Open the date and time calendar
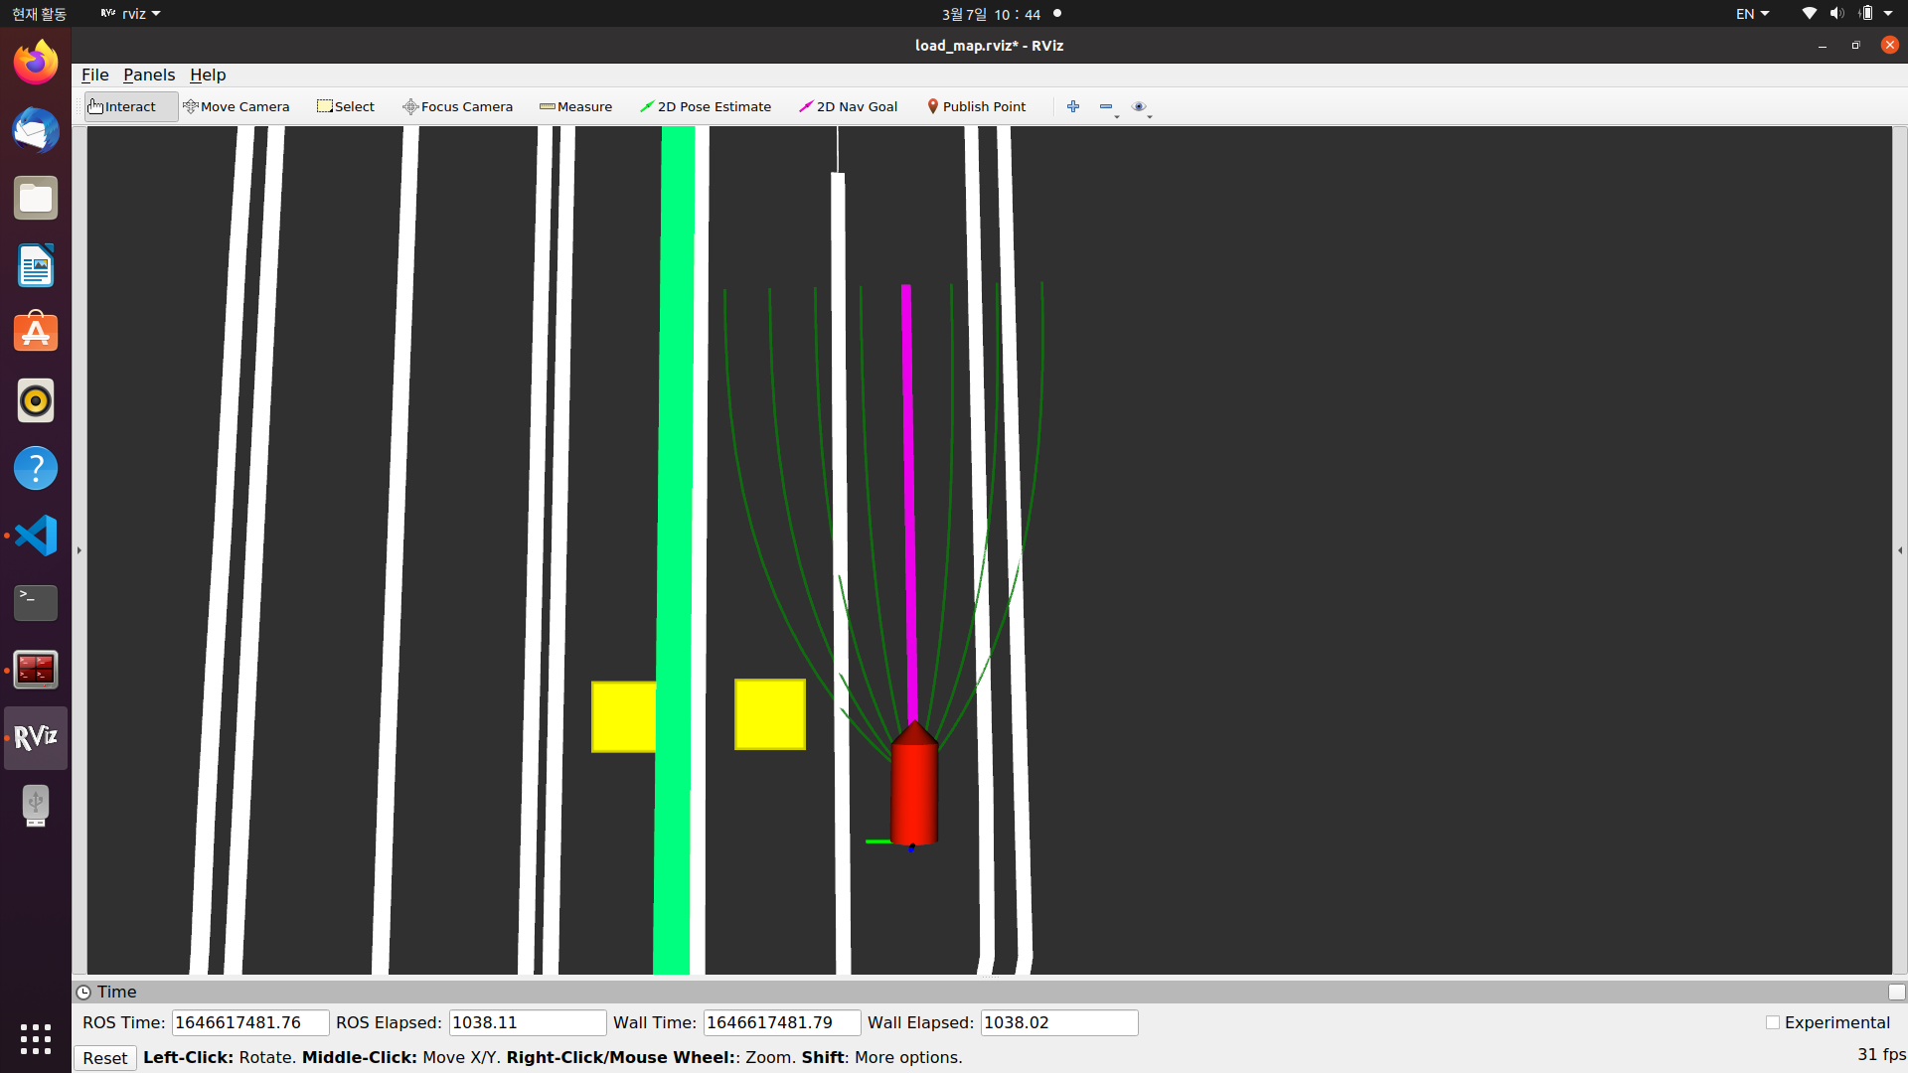Viewport: 1908px width, 1073px height. [991, 14]
